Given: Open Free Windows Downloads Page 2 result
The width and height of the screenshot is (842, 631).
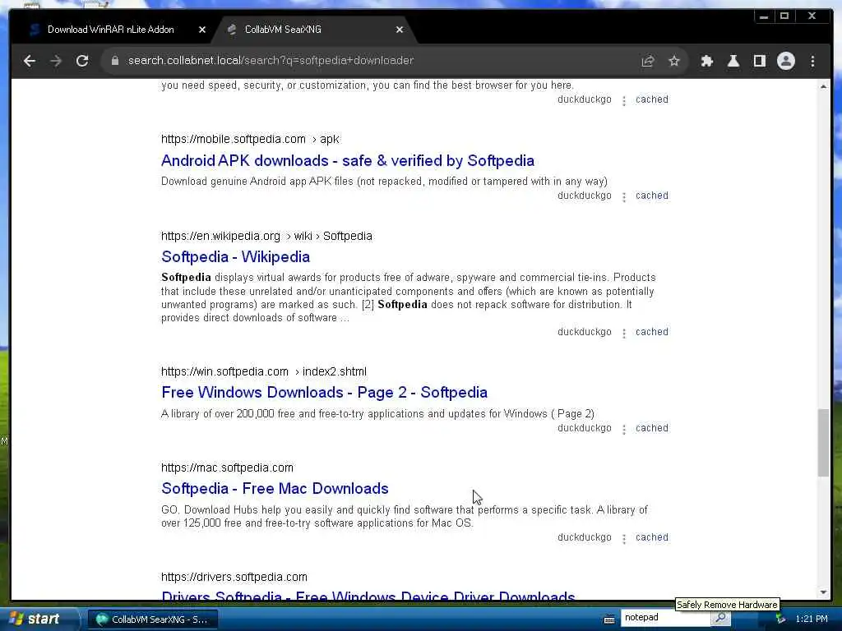Looking at the screenshot, I should coord(324,392).
